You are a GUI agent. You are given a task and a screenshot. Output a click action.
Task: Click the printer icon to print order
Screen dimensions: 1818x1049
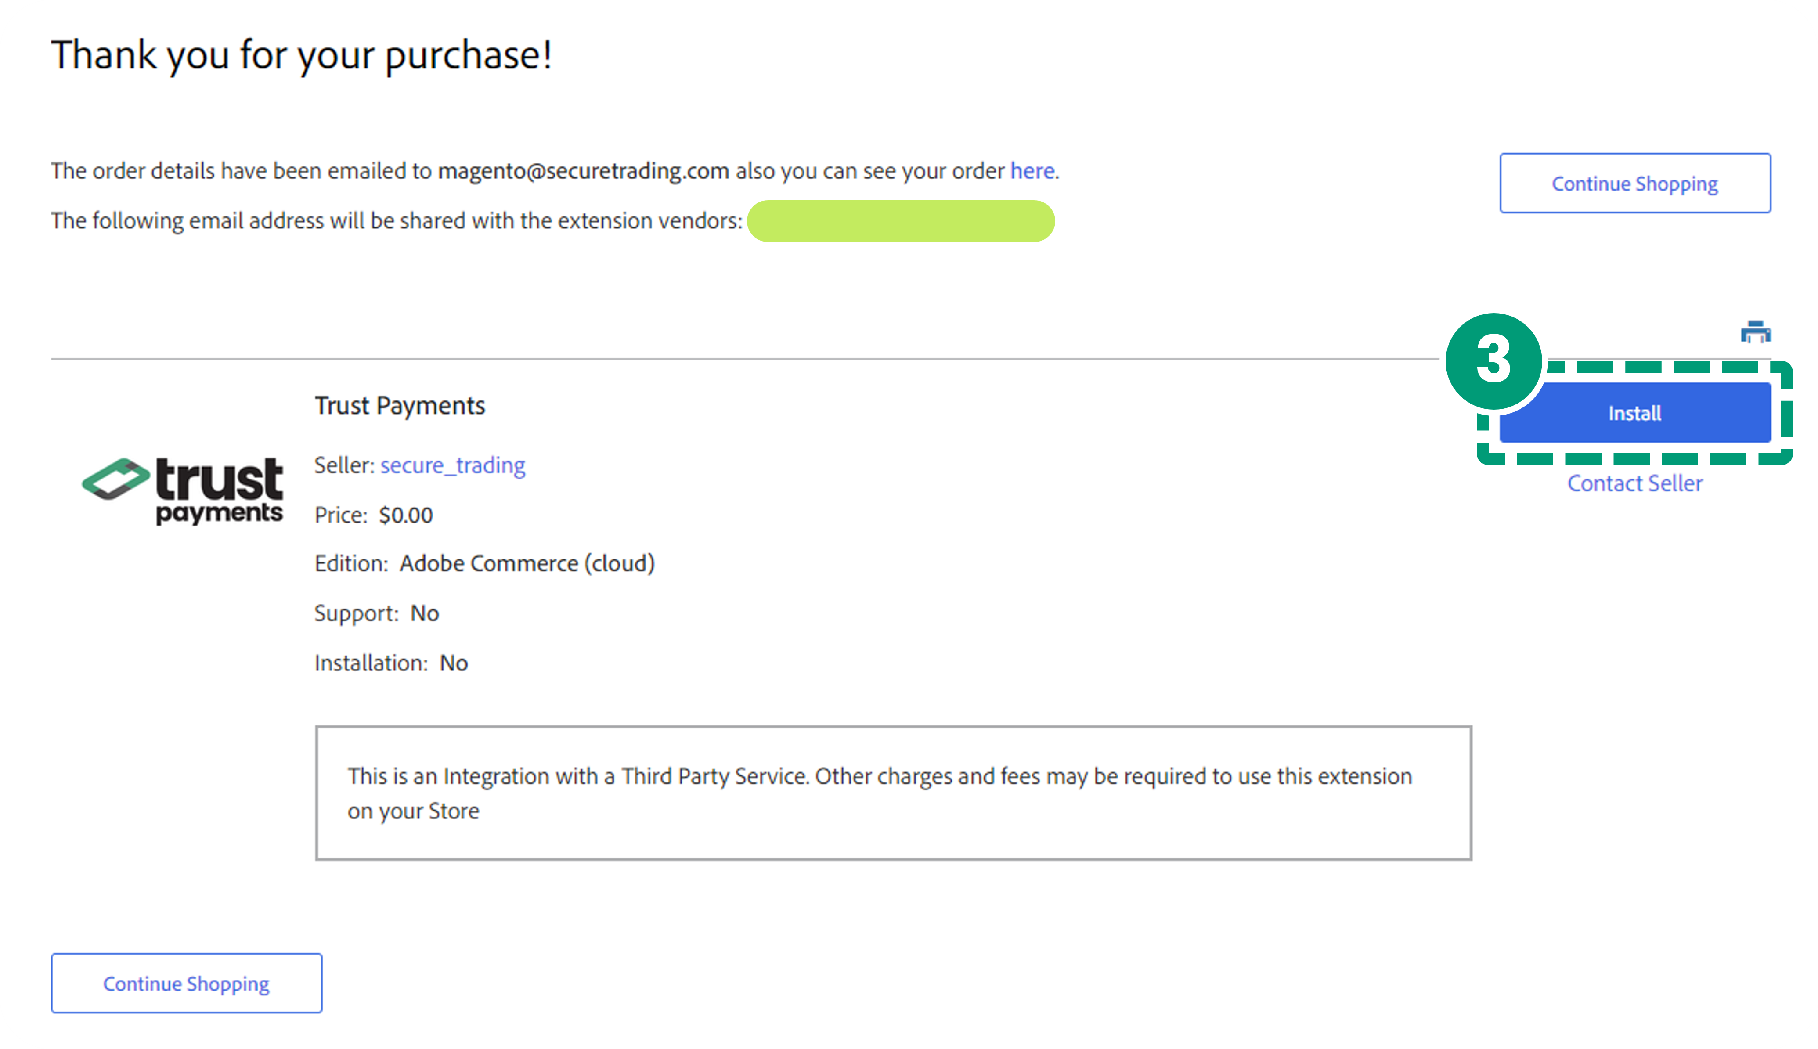(1755, 332)
